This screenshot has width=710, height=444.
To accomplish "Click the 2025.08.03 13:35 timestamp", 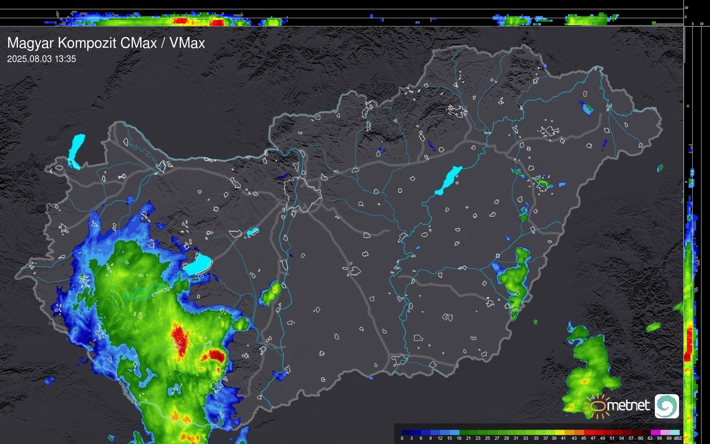I will pyautogui.click(x=42, y=59).
